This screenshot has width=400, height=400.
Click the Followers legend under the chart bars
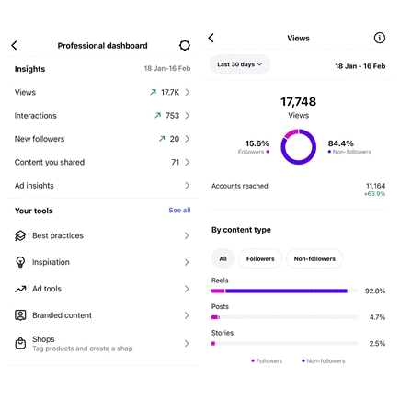click(x=267, y=361)
